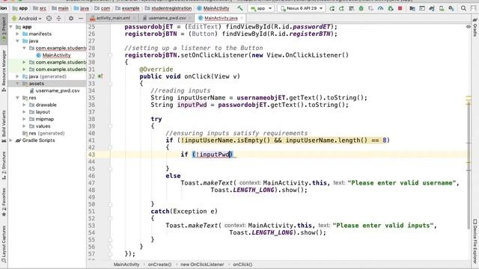Open the Nexus 6 API 29 device dropdown
Screen dimensions: 479x269
point(301,8)
